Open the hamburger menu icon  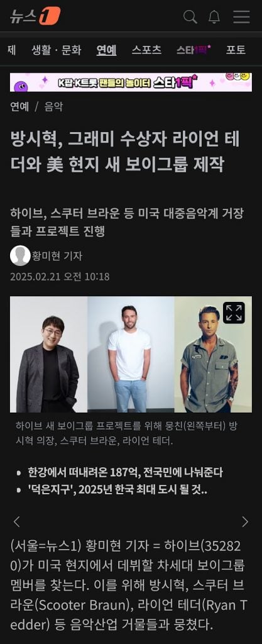click(x=241, y=17)
